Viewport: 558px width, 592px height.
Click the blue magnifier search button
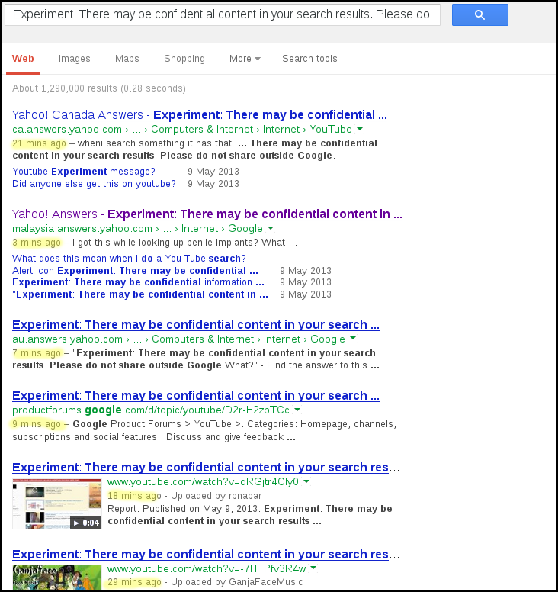pos(480,14)
